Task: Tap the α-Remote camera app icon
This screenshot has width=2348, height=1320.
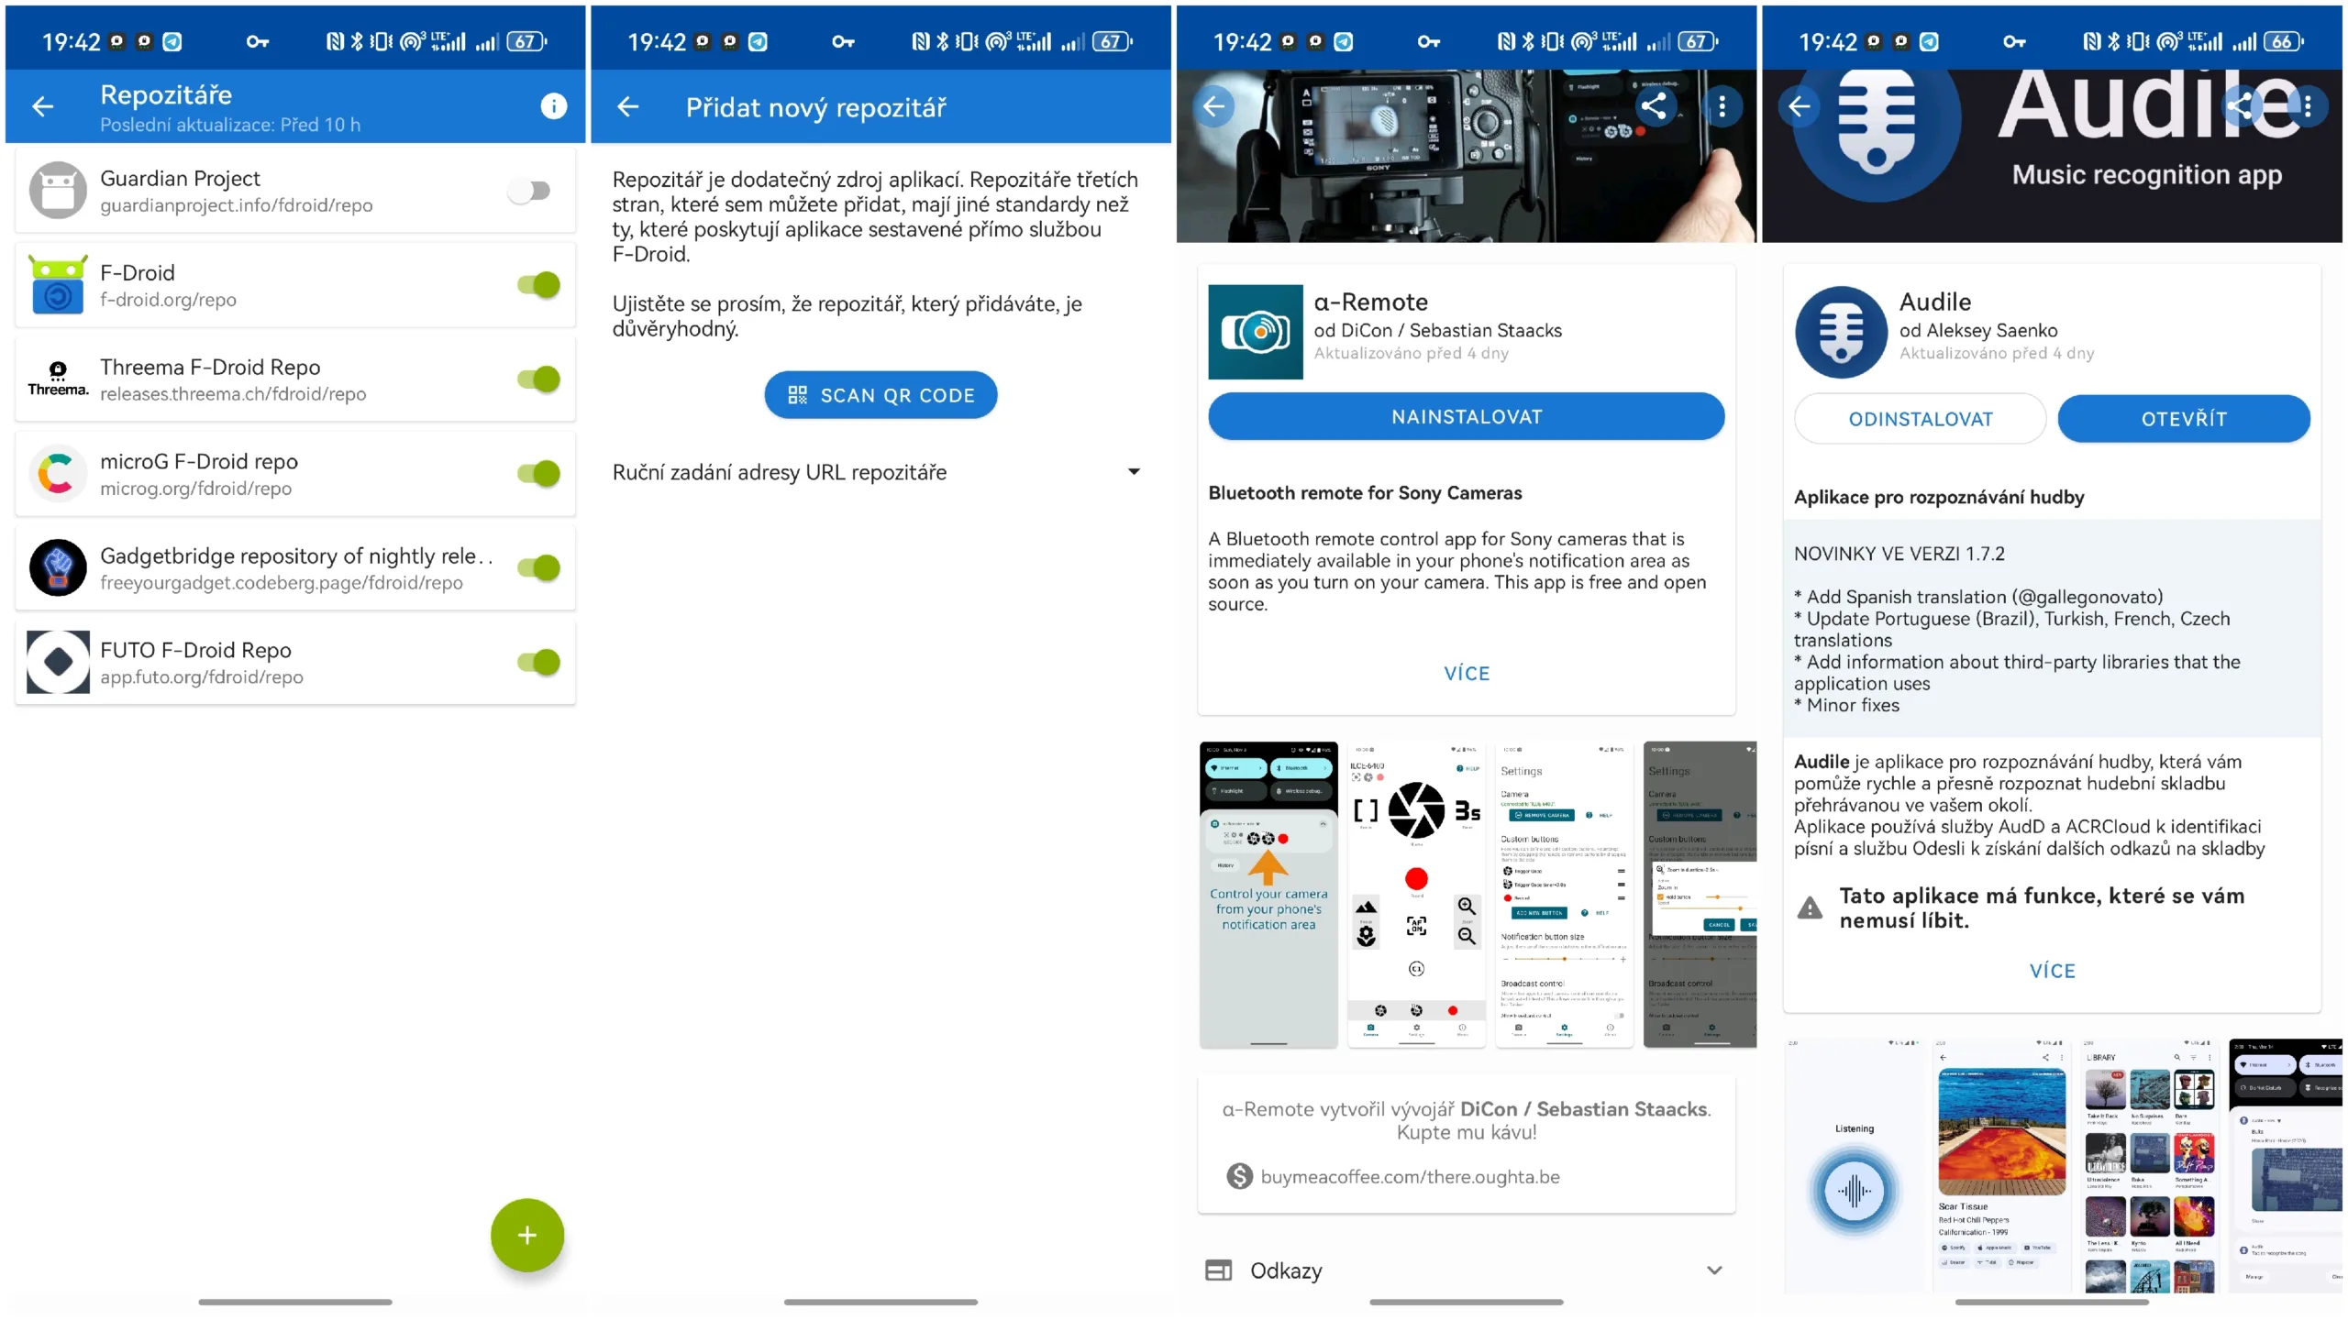Action: (x=1255, y=332)
